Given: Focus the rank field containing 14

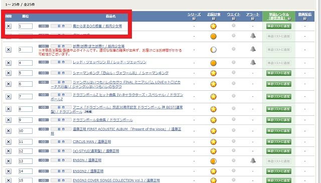Looking at the screenshot, I should (x=26, y=171).
